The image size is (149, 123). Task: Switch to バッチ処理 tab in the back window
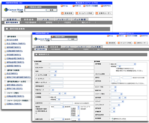(80, 20)
